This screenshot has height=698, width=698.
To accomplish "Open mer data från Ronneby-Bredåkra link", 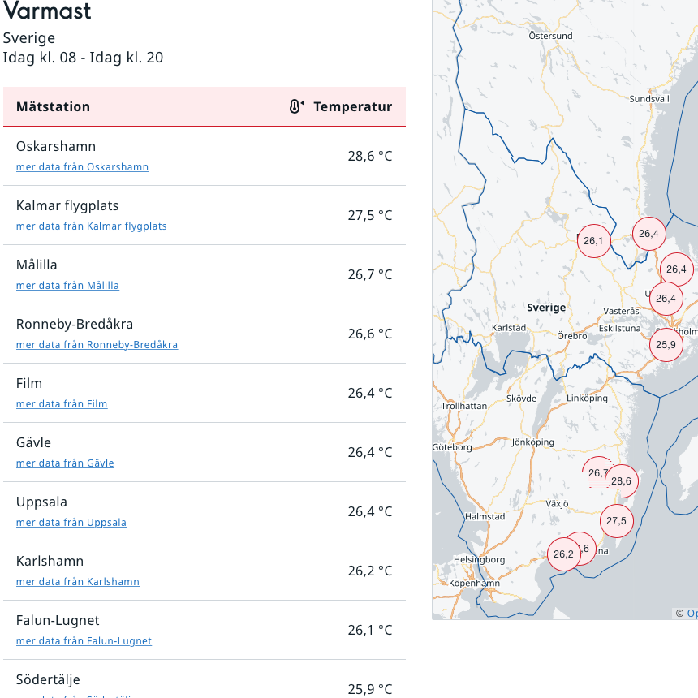I will pyautogui.click(x=97, y=345).
